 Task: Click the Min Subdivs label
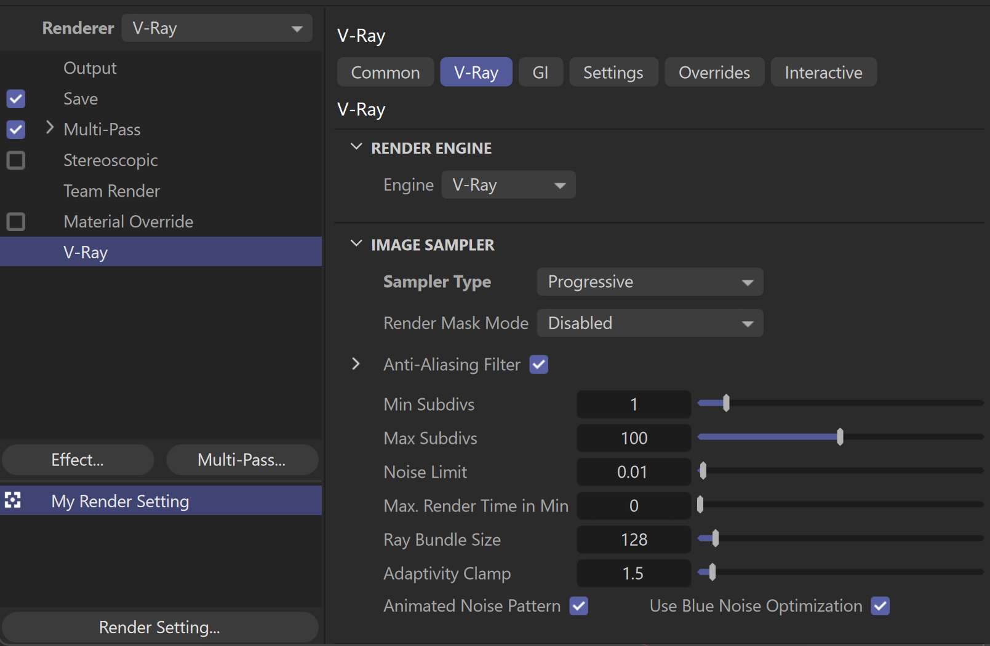429,404
